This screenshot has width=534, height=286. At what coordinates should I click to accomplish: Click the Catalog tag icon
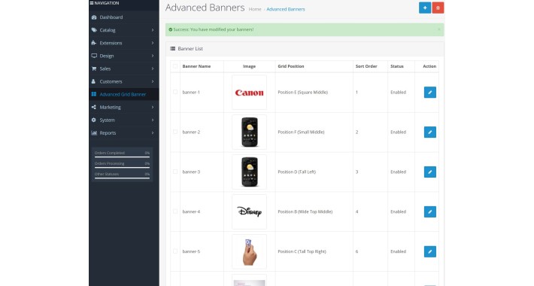94,30
